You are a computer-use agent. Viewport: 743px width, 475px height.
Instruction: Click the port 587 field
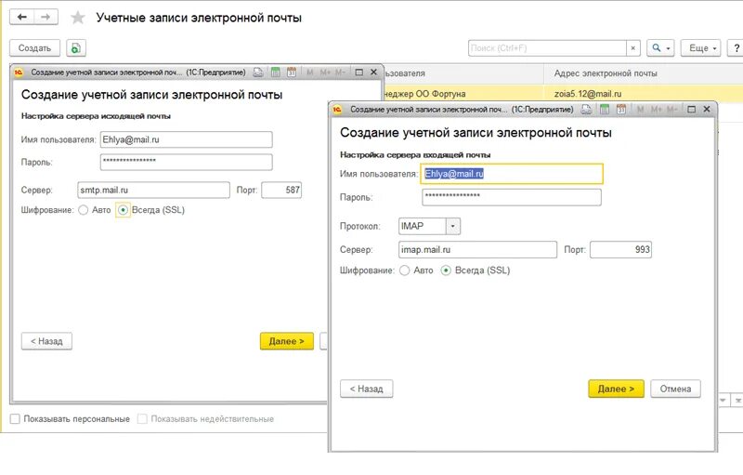[x=281, y=191]
